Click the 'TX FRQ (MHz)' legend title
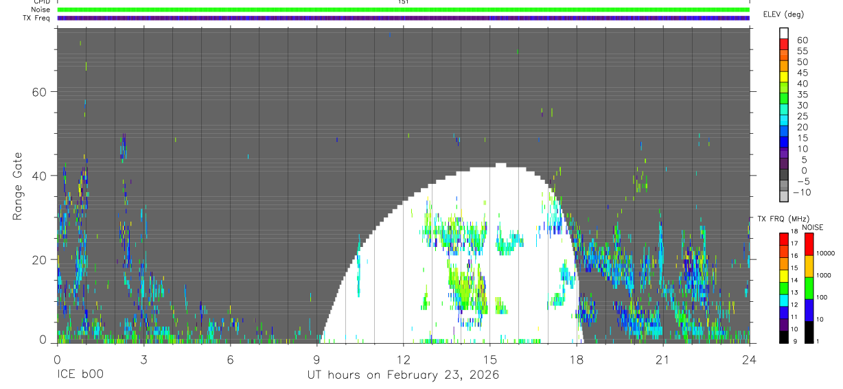843x389 pixels. [783, 219]
